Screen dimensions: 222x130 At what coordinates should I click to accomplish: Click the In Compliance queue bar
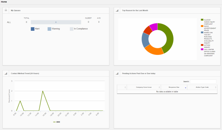[56, 22]
